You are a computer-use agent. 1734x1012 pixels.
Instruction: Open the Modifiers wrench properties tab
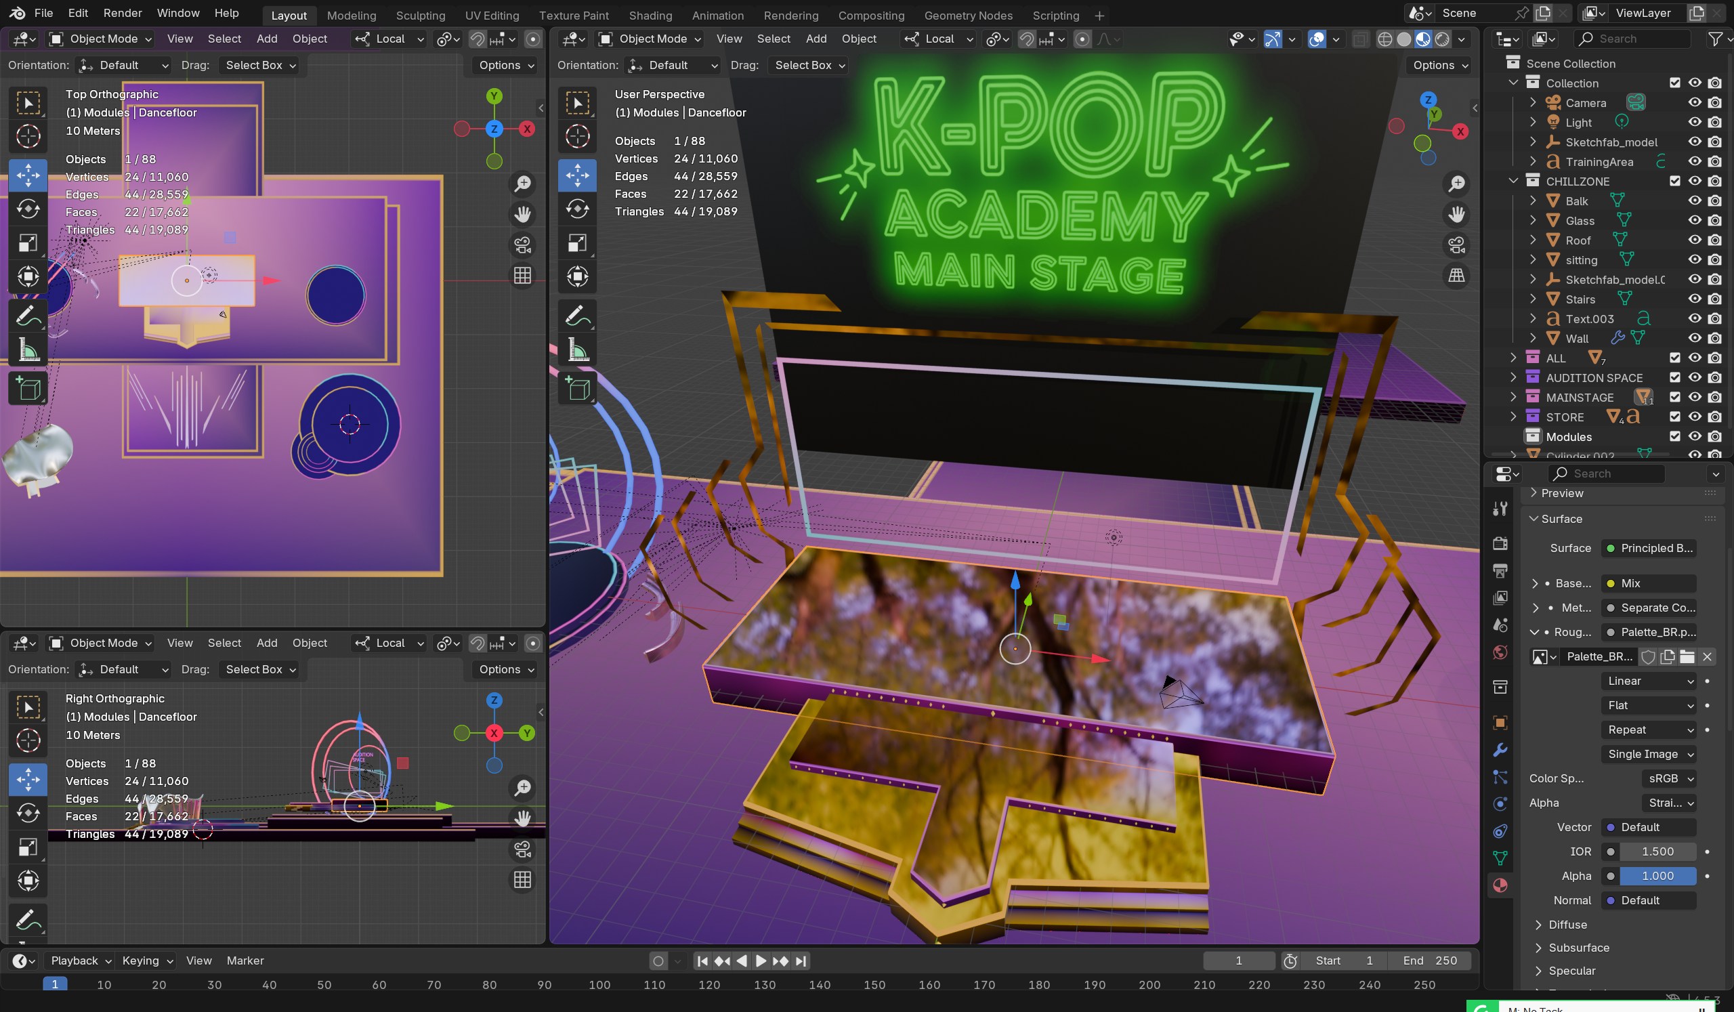click(1500, 750)
